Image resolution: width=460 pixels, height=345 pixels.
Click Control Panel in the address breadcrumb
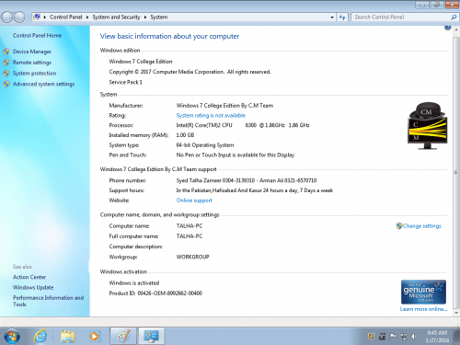(65, 17)
